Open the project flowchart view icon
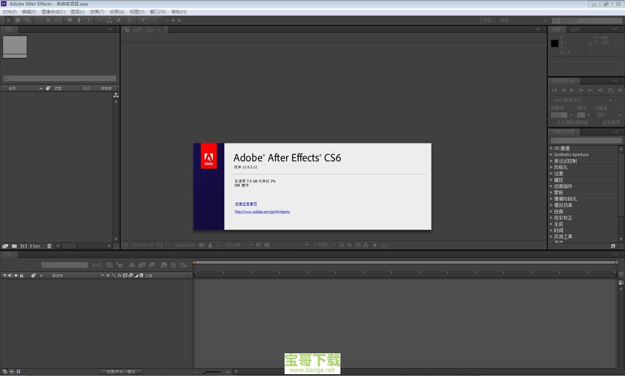 [x=116, y=95]
